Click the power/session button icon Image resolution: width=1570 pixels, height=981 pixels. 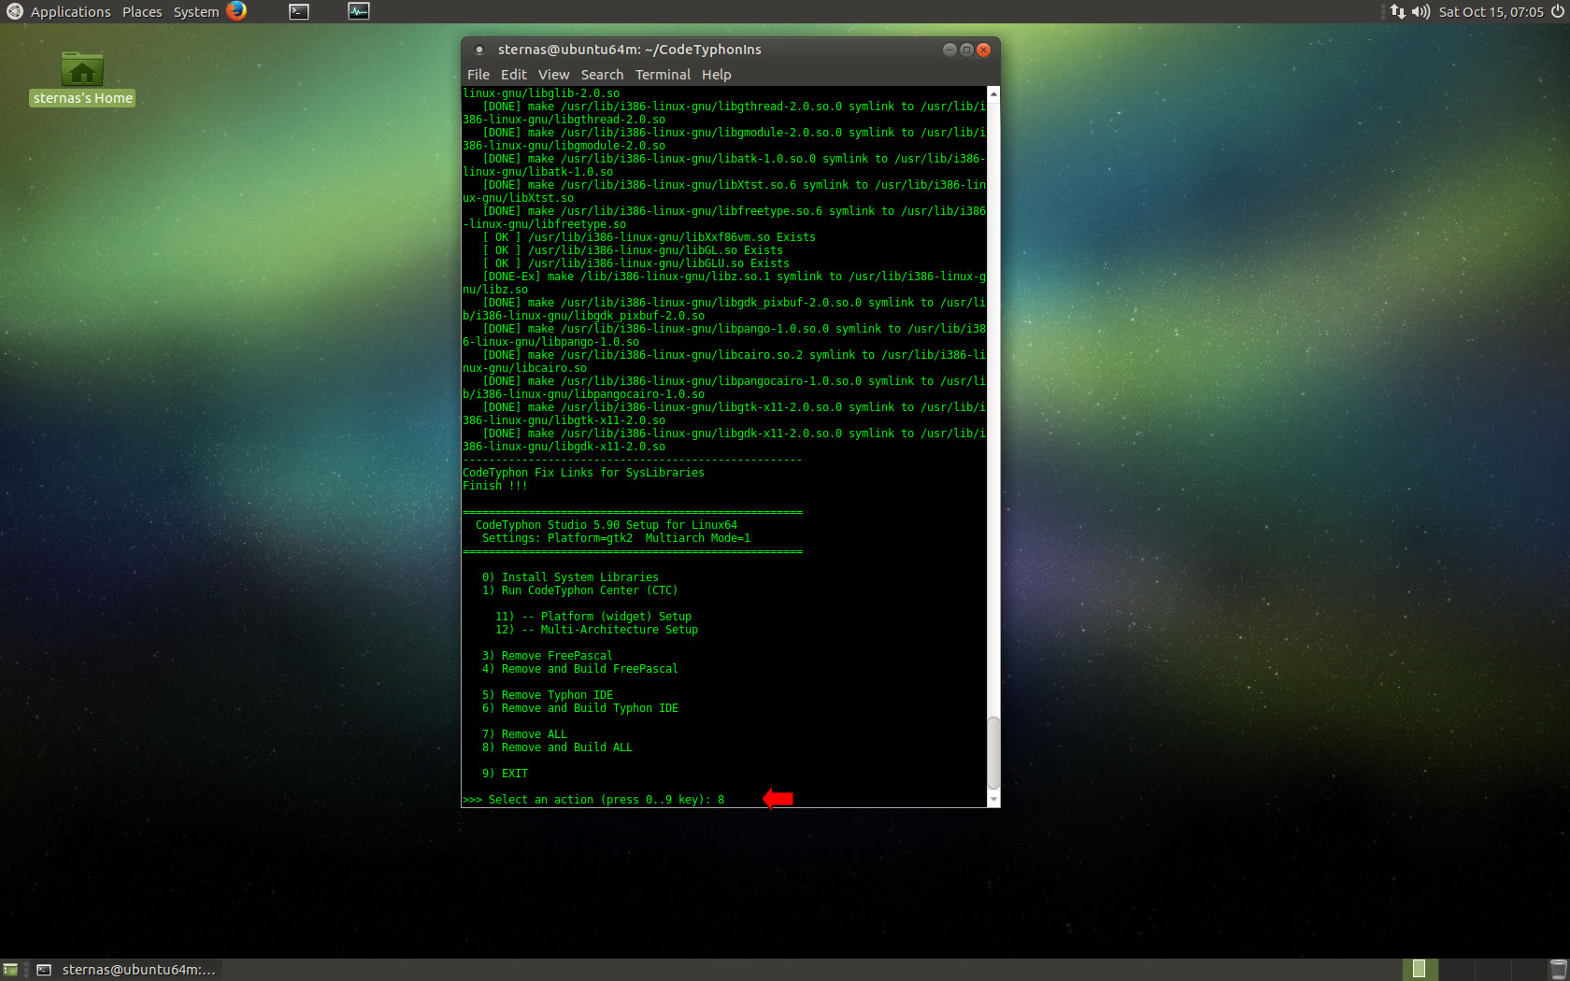tap(1558, 11)
